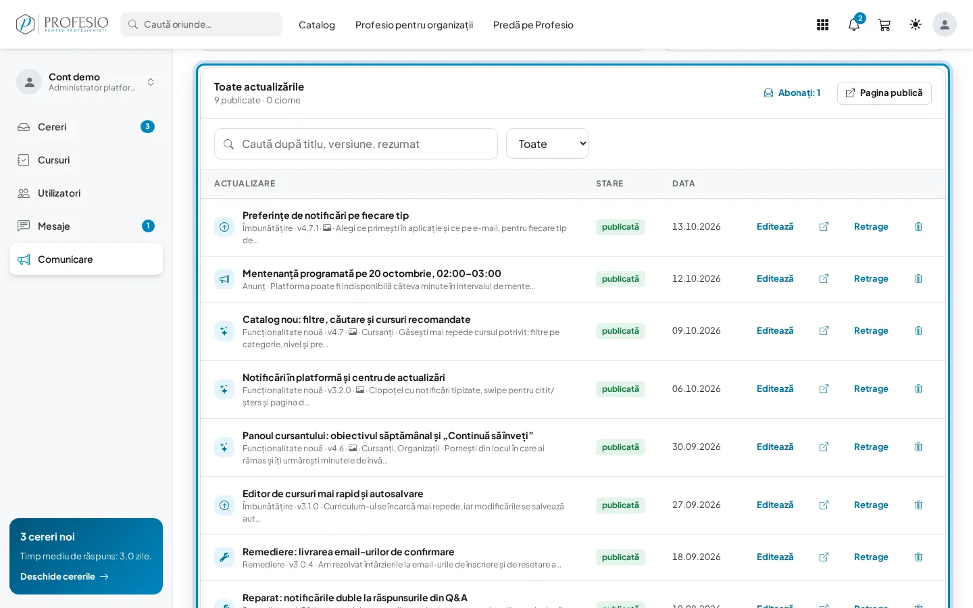The image size is (973, 608).
Task: Go to Mesaje in sidebar
Action: (86, 226)
